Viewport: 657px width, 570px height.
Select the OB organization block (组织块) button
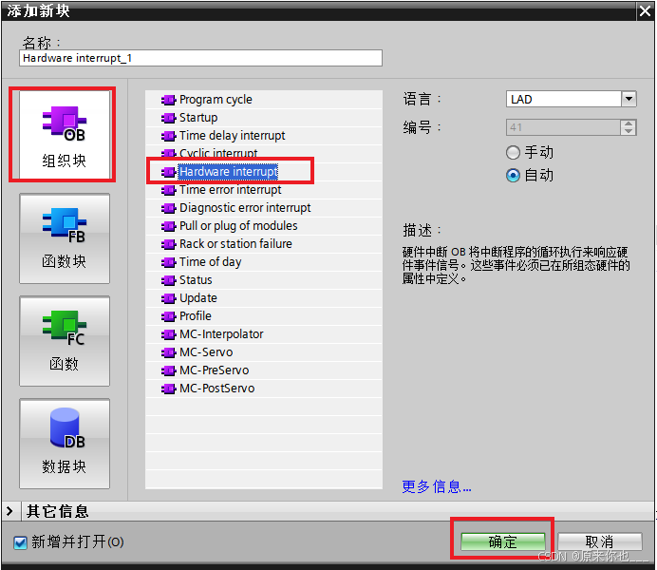pyautogui.click(x=65, y=135)
